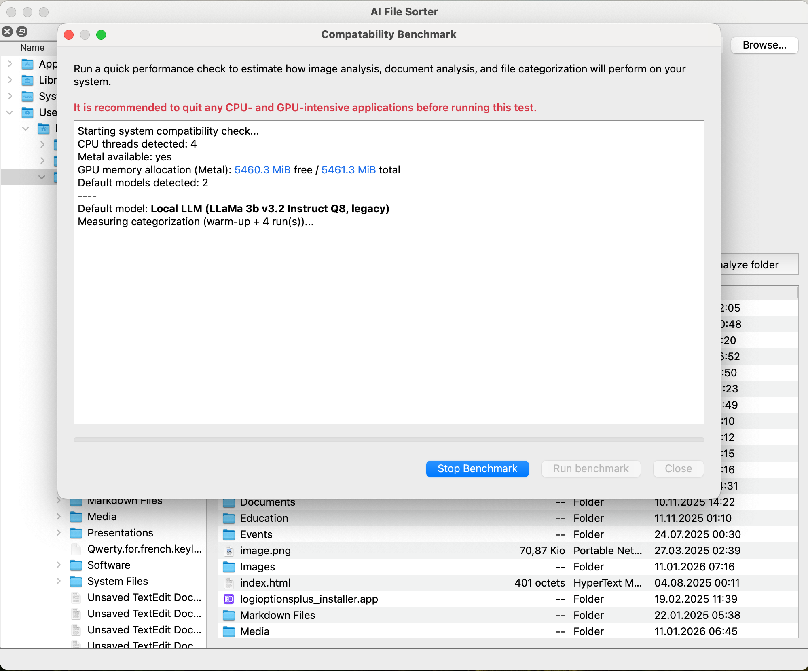Select Markdown Files row in file list
The image size is (808, 671).
coord(508,615)
